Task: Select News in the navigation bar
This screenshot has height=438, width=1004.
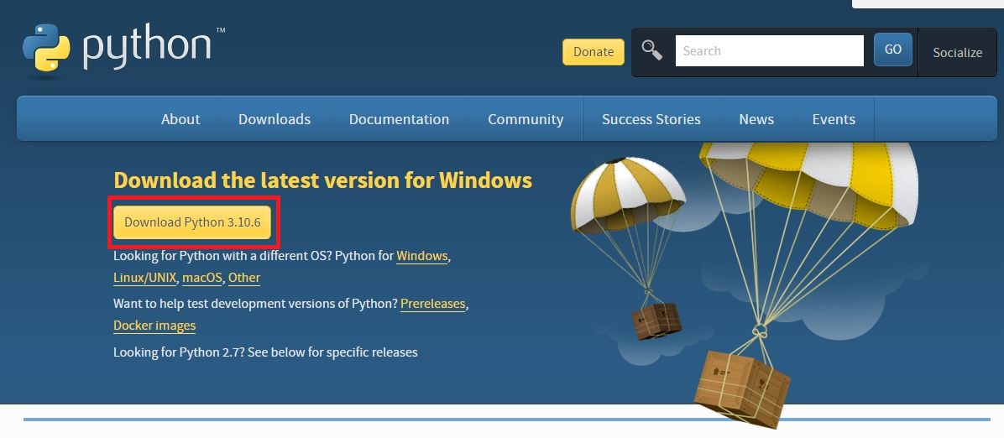Action: pyautogui.click(x=756, y=119)
